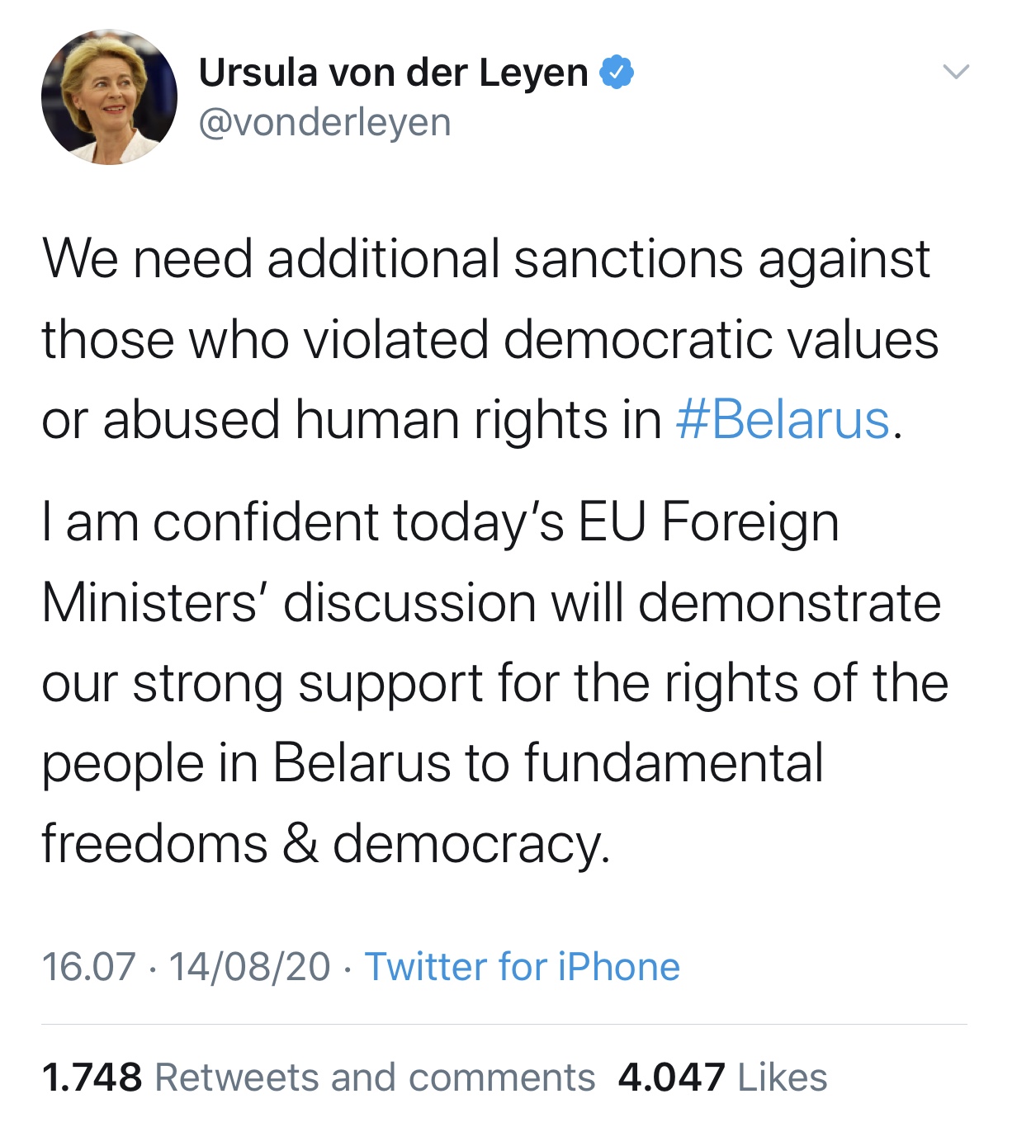Click the 'freedoms & democracy.' closing line
This screenshot has height=1127, width=1017.
coord(326,844)
